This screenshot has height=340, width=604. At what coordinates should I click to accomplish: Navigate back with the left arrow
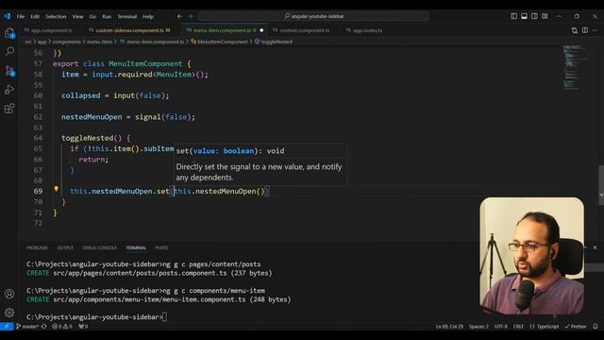[x=179, y=16]
